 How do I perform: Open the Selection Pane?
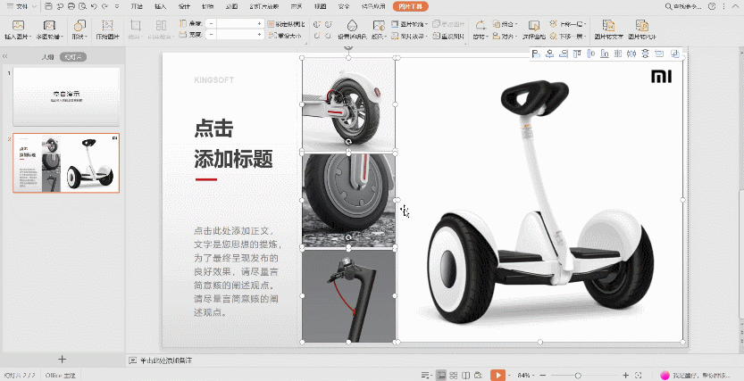click(x=533, y=28)
